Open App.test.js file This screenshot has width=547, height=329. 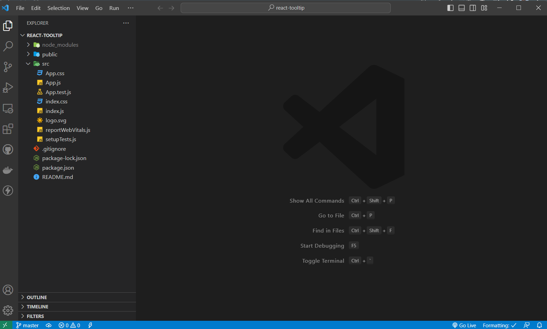click(77, 92)
